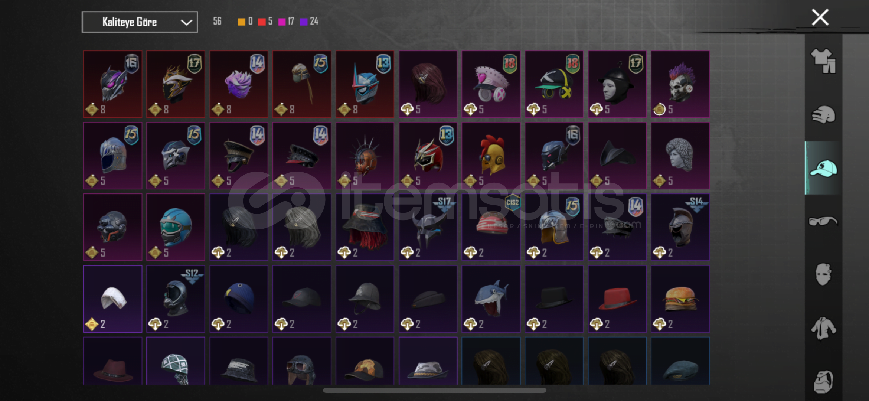
Task: Click the horizontal scrollbar at bottom
Action: tap(434, 390)
